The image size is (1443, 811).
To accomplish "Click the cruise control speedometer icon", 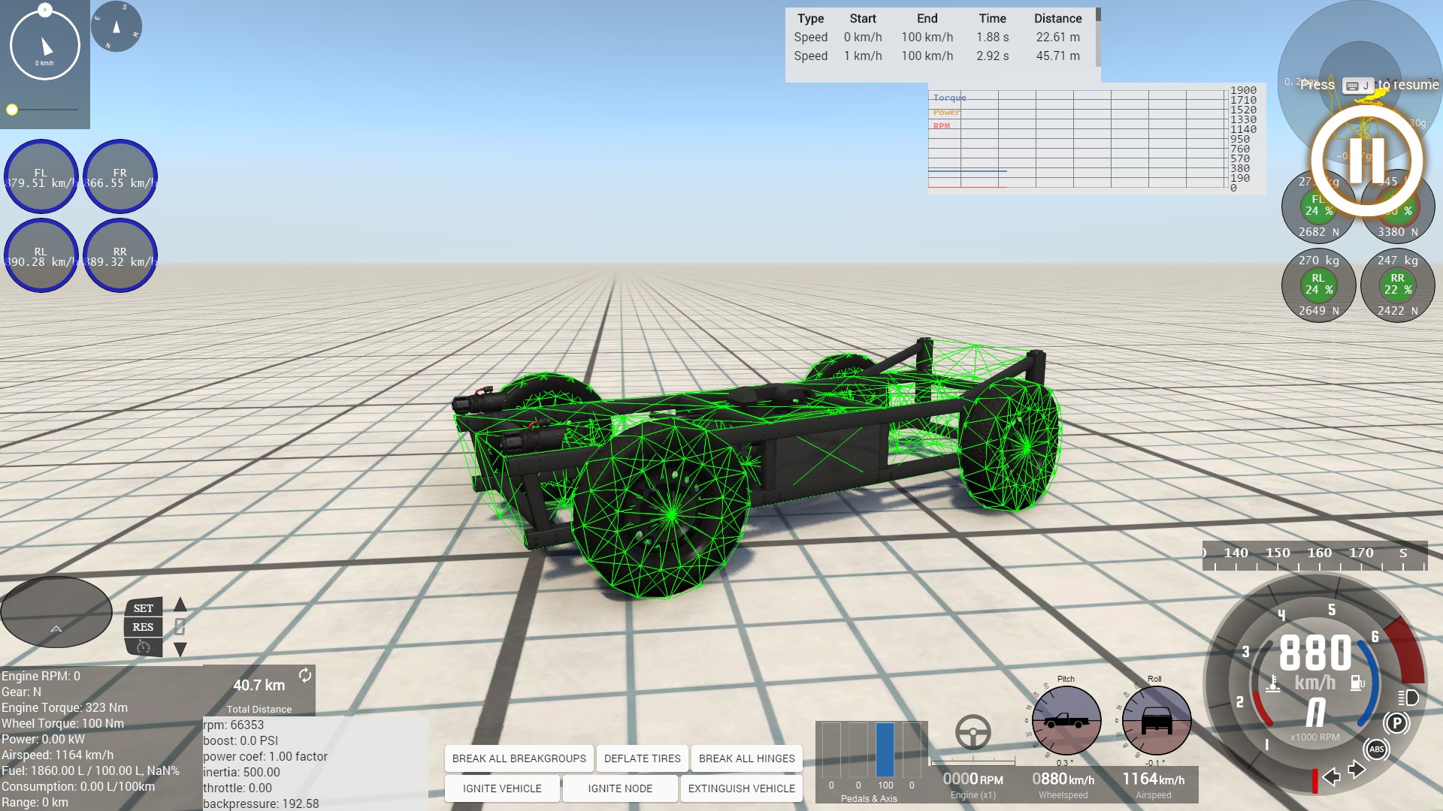I will 144,647.
